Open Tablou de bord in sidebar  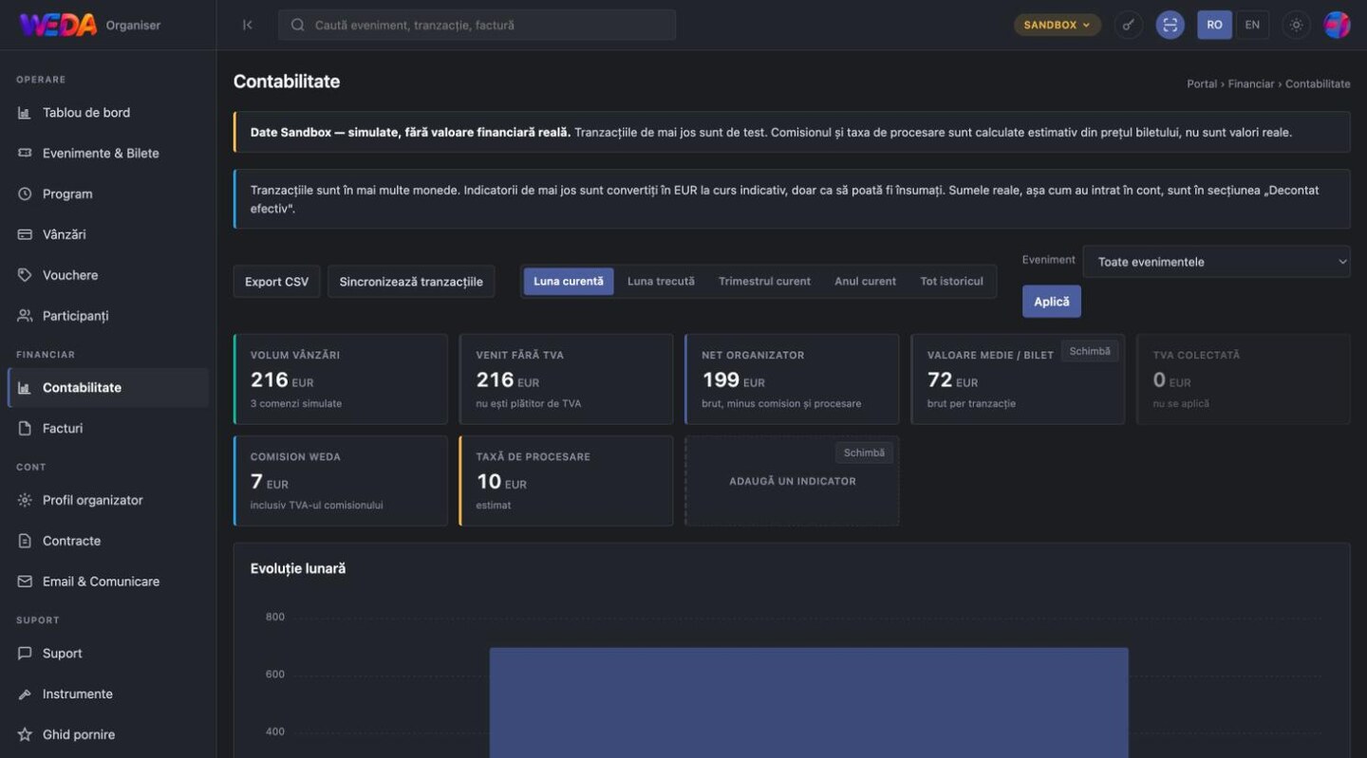tap(108, 113)
